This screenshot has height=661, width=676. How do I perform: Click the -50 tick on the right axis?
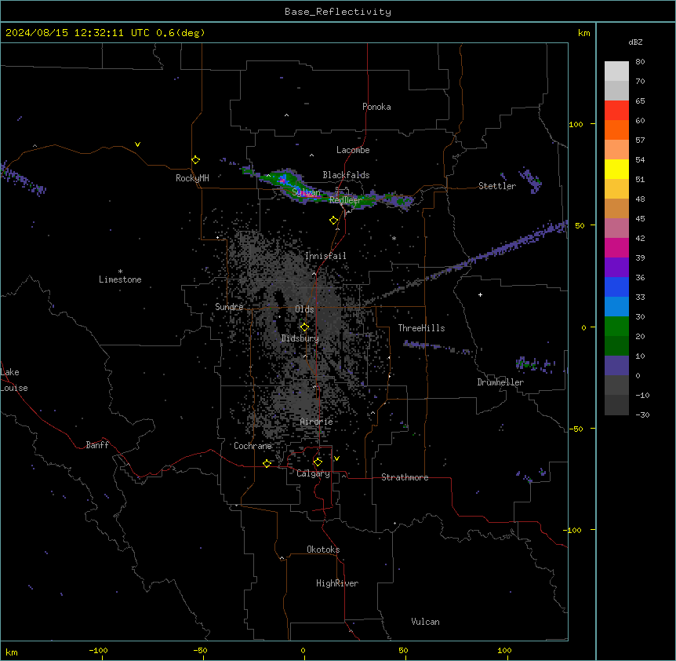[576, 429]
